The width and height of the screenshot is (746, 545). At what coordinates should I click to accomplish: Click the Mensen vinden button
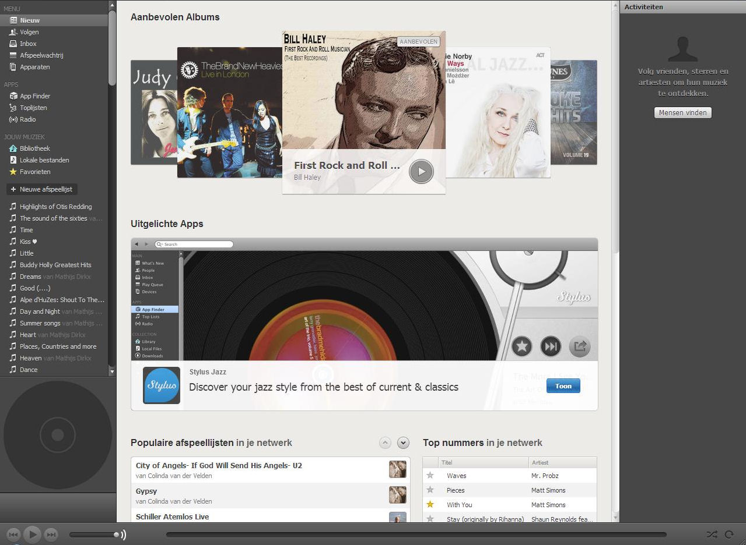click(683, 113)
